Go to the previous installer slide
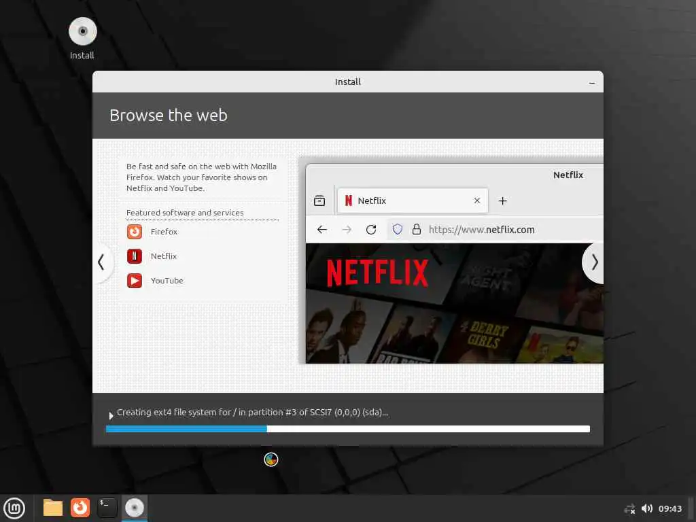 [x=102, y=262]
